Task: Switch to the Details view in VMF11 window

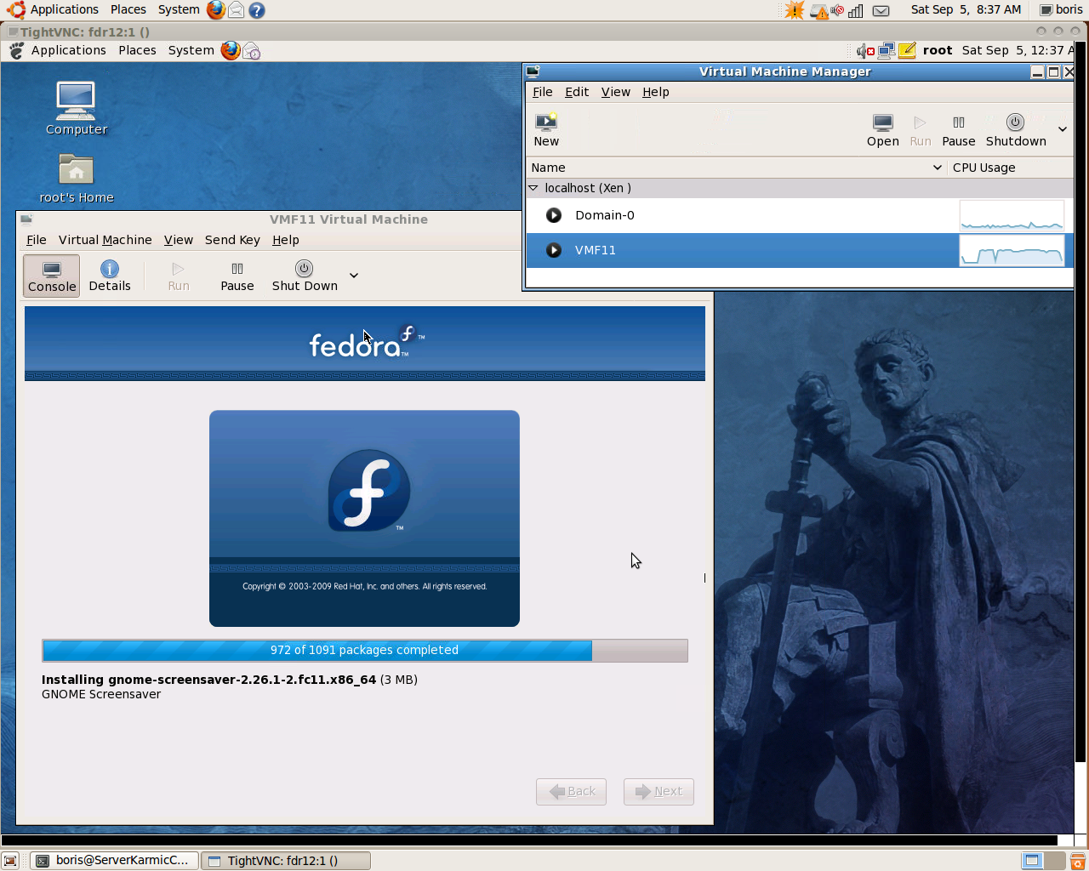Action: pos(110,276)
